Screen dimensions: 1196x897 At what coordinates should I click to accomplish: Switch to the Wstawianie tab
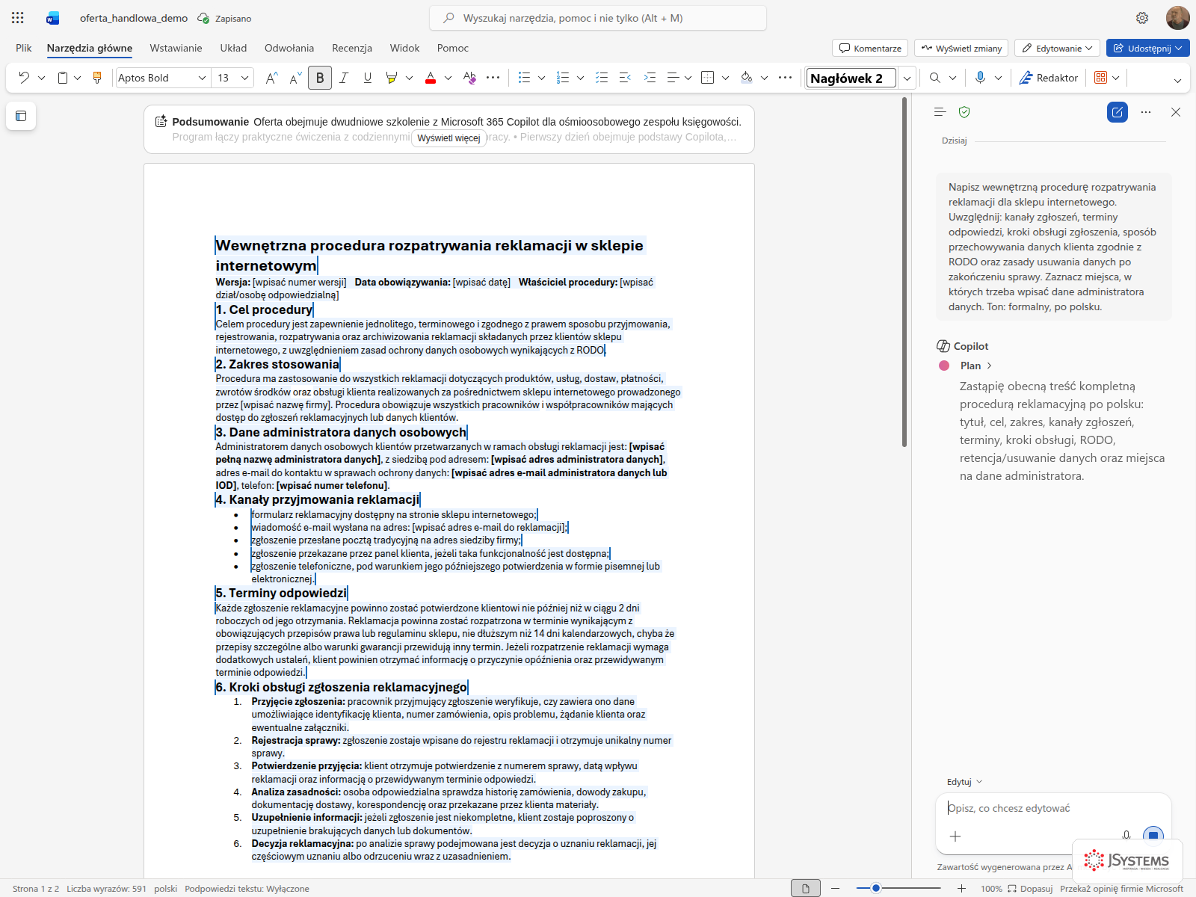click(x=176, y=48)
